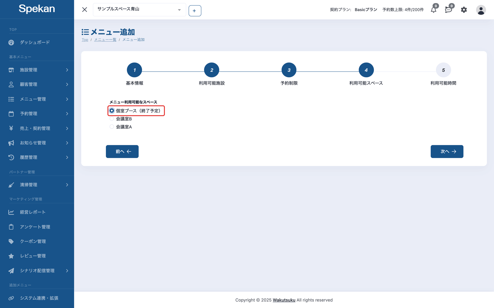Expand the 施設管理 chevron
Viewport: 494px width, 308px height.
(x=67, y=70)
